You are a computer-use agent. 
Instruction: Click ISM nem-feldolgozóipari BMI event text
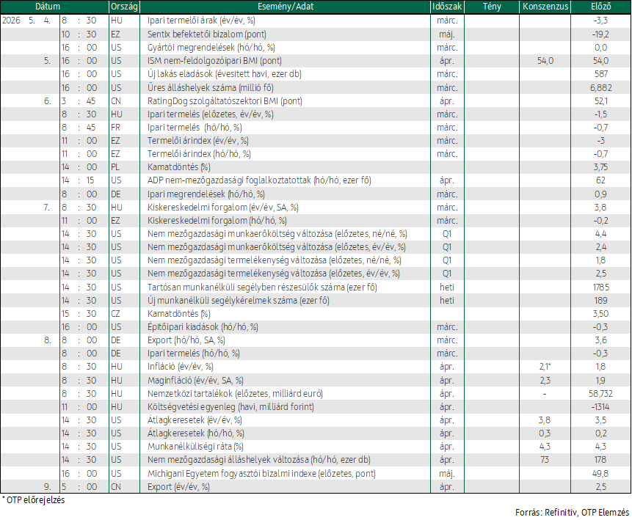point(214,61)
